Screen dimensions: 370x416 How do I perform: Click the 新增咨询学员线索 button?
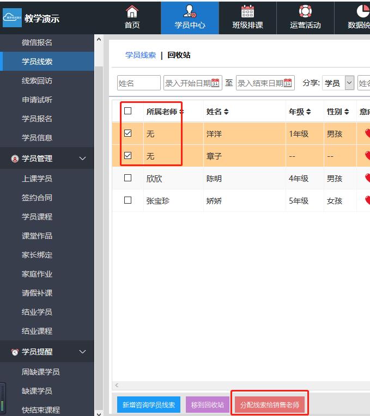(x=149, y=405)
